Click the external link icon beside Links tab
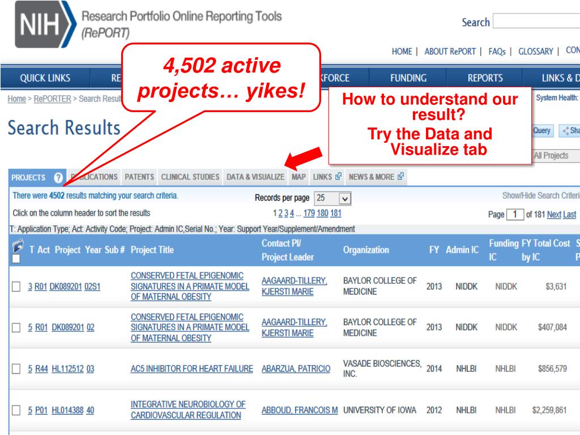Viewport: 580px width, 435px height. [x=338, y=177]
